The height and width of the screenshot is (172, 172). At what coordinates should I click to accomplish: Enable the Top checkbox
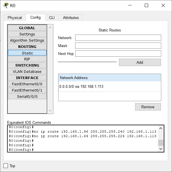point(6,166)
